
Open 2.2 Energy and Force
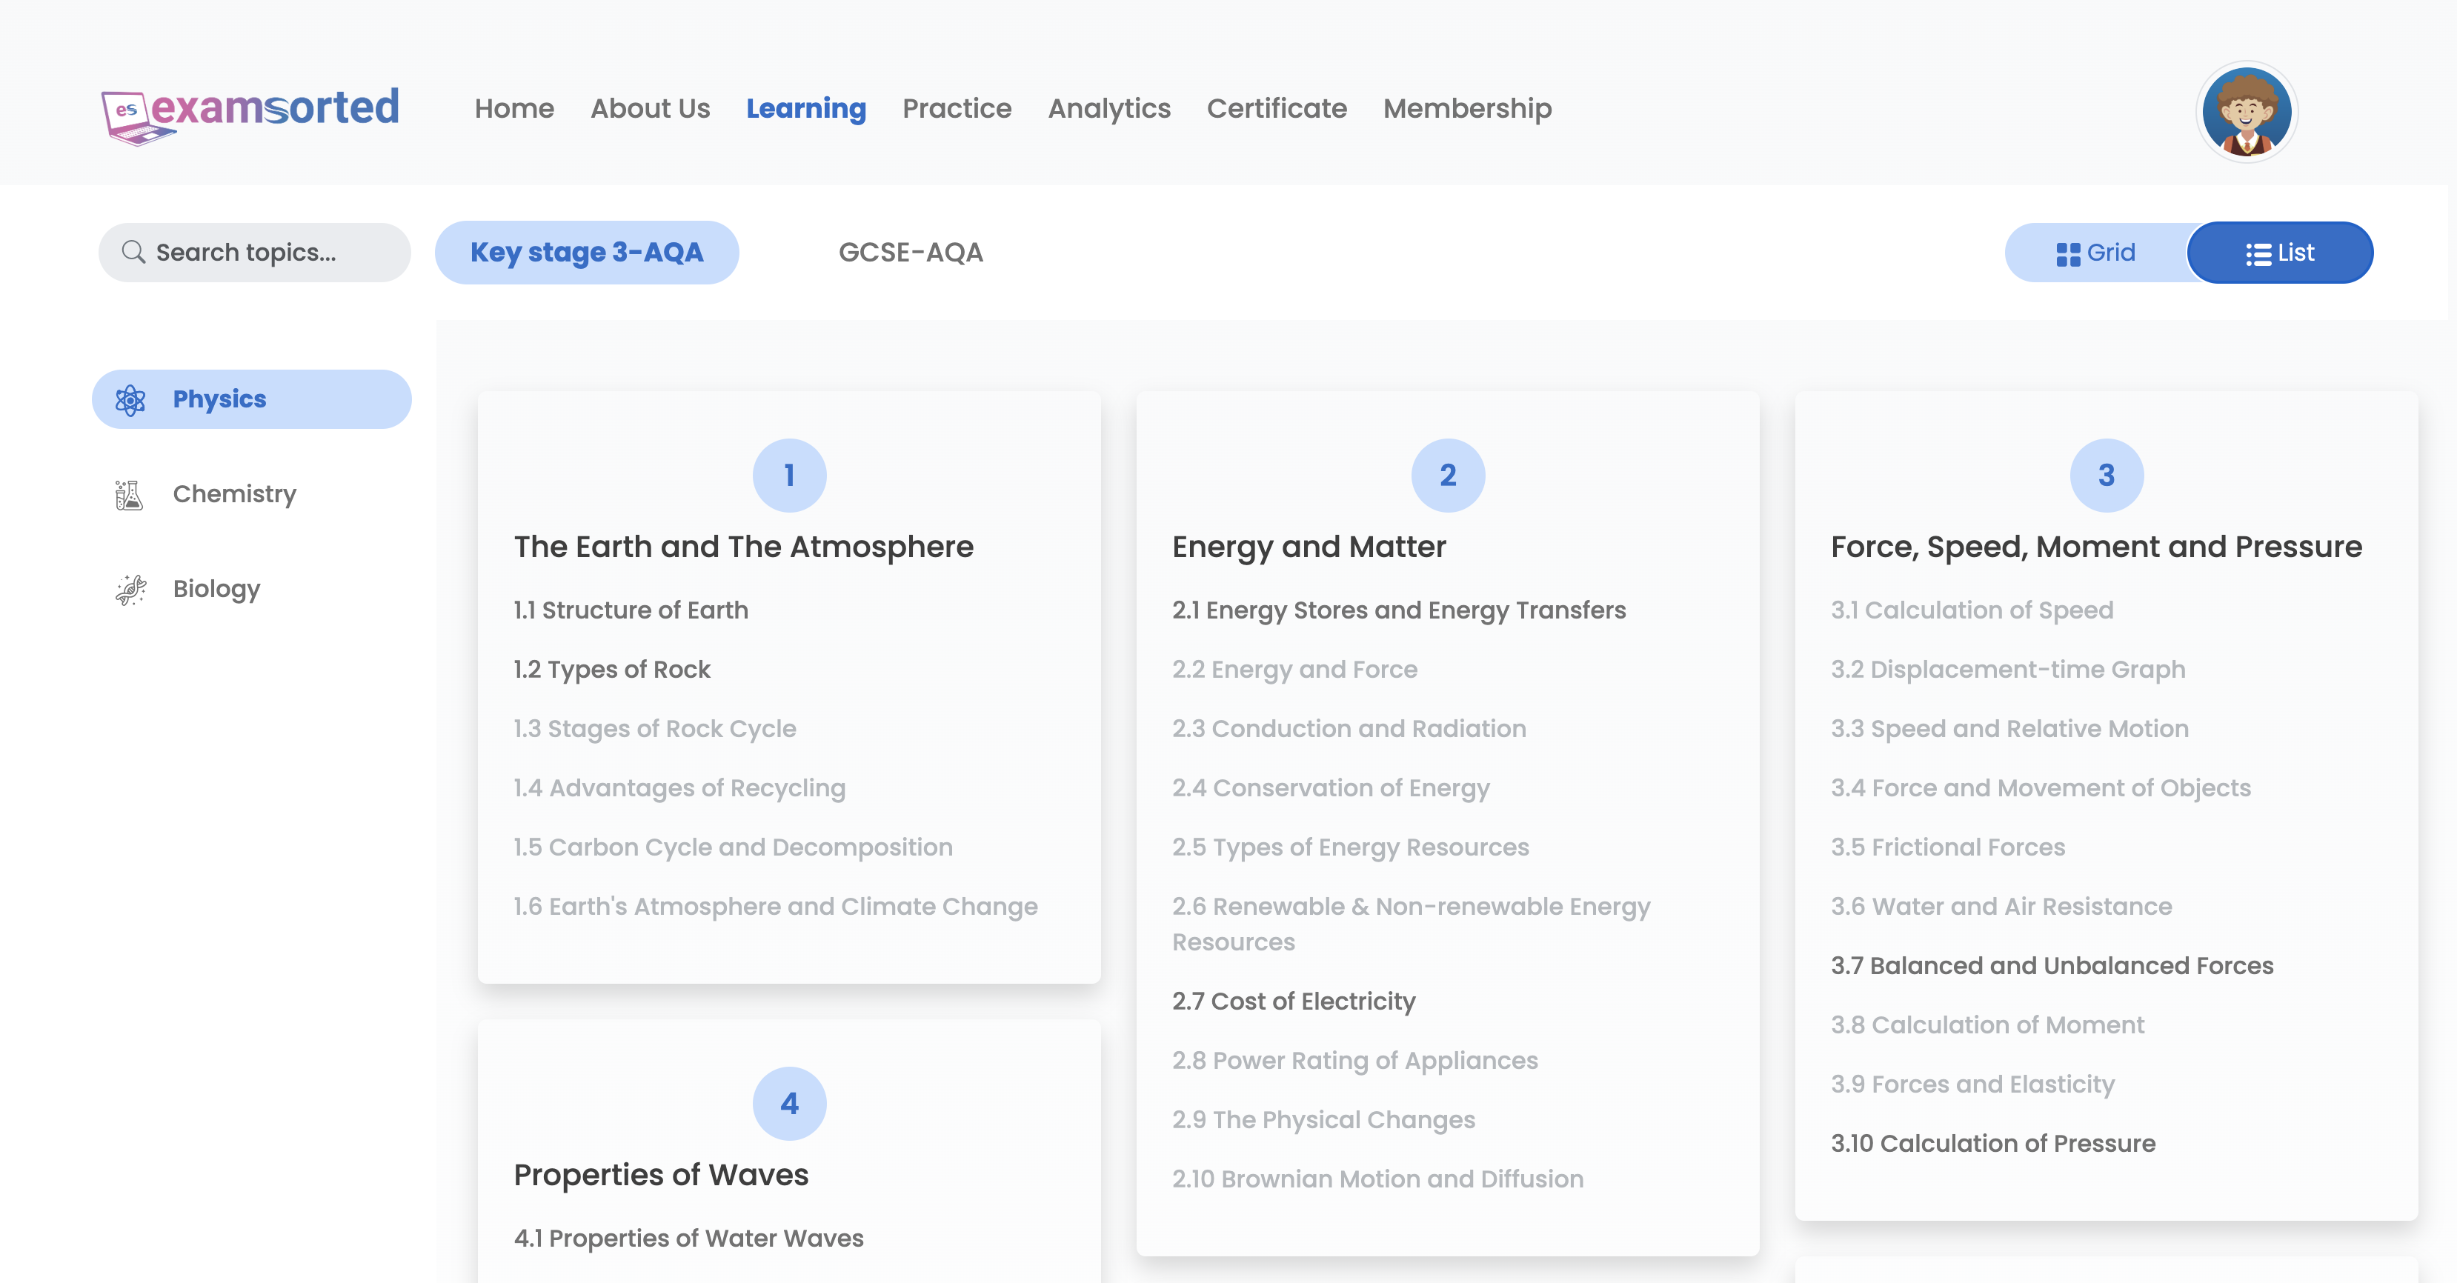tap(1294, 670)
